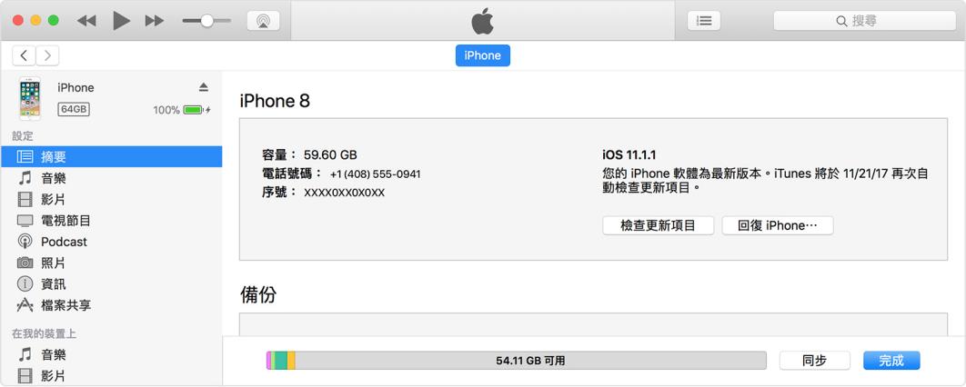Open 照片 (Photos) in sidebar
This screenshot has width=966, height=387.
112,263
